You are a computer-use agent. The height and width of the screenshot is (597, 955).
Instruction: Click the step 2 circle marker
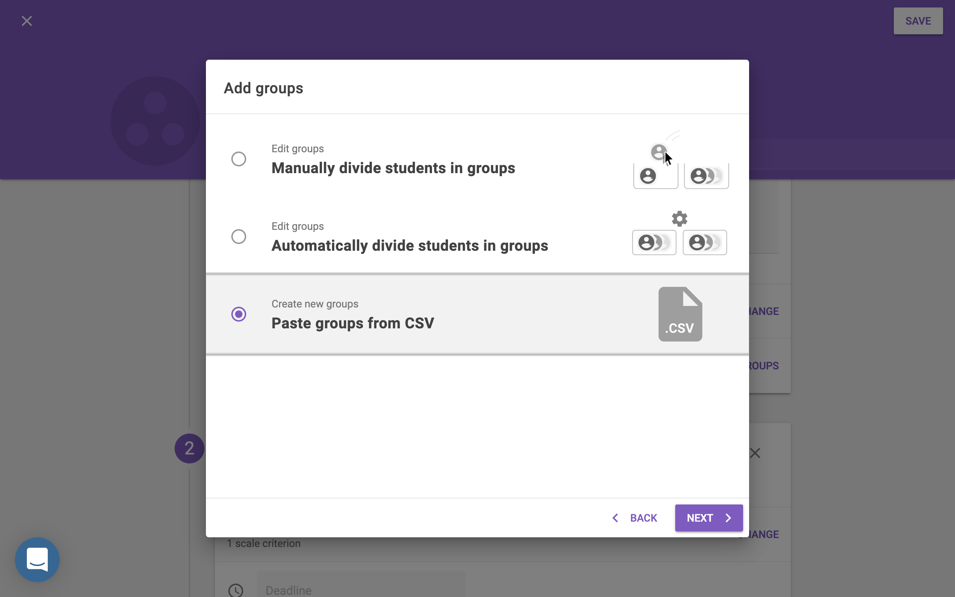pos(189,448)
